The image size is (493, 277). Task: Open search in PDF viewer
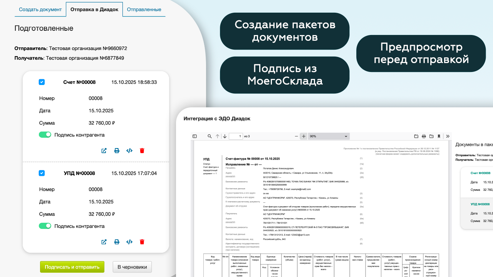[x=210, y=136]
